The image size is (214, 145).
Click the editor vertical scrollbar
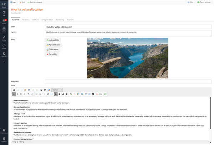pyautogui.click(x=210, y=113)
